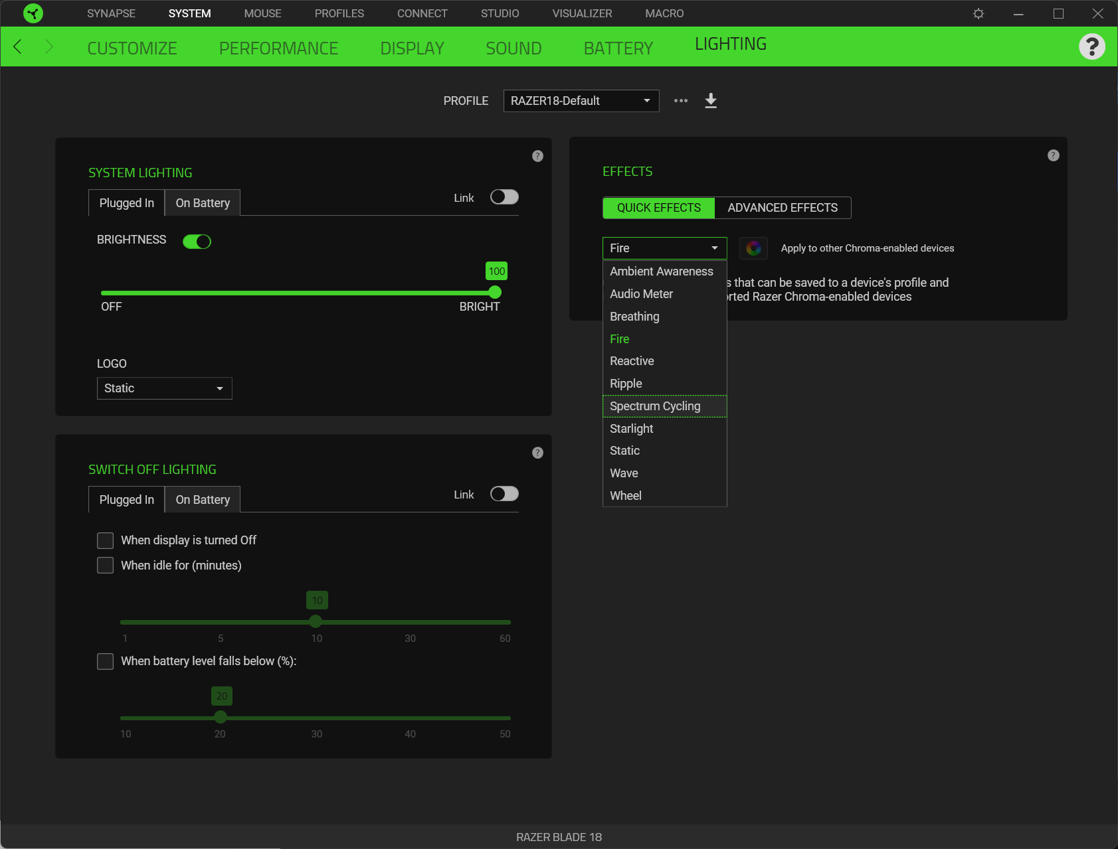
Task: Show Effects panel help tooltip icon
Action: (1054, 155)
